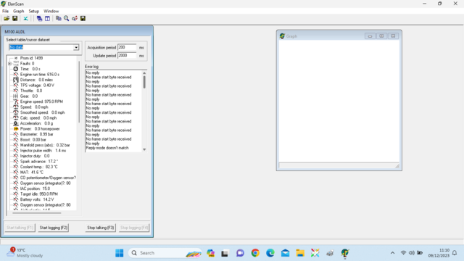
Task: Click the gauge icon beside Coolant temp.
Action: (16, 167)
